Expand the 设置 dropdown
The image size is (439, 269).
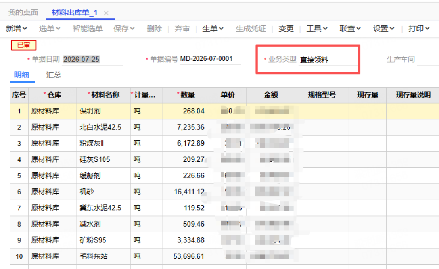point(383,29)
